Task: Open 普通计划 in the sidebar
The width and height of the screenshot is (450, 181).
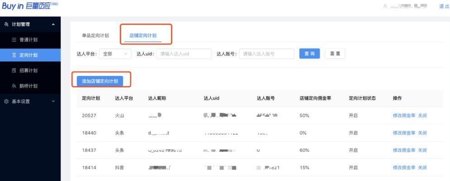Action: 30,40
